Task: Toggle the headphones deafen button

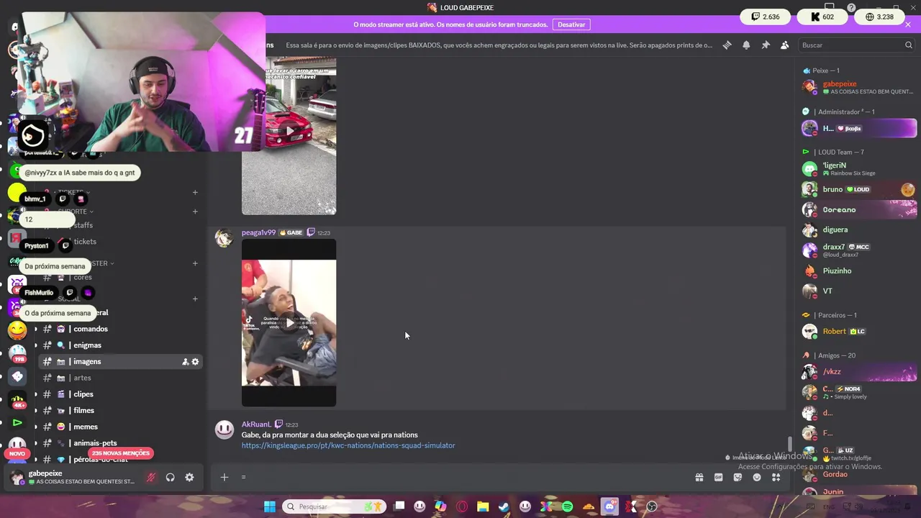Action: pyautogui.click(x=171, y=477)
